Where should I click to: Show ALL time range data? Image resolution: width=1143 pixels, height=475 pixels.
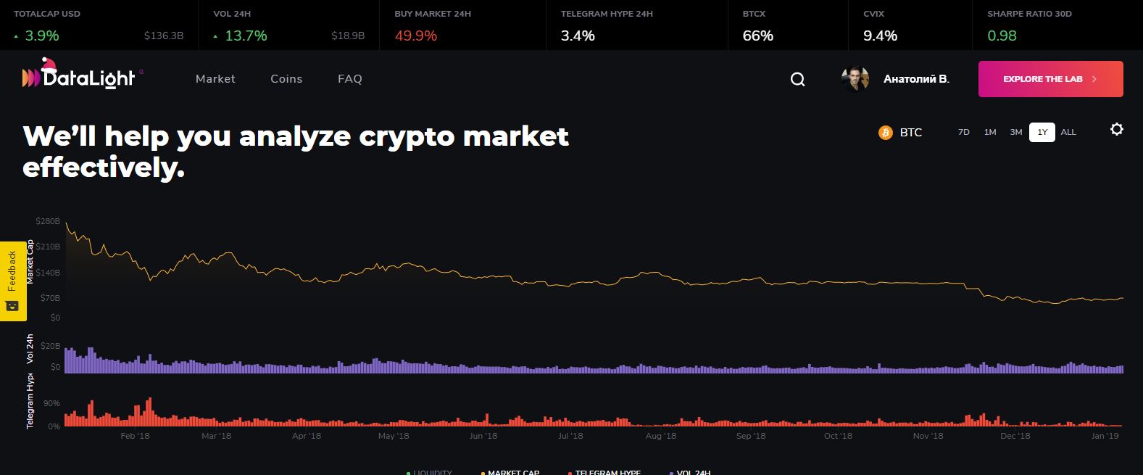(1068, 132)
